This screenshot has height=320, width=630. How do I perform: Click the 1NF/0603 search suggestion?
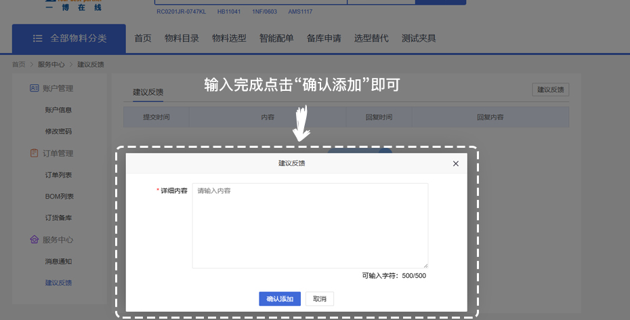(x=264, y=12)
